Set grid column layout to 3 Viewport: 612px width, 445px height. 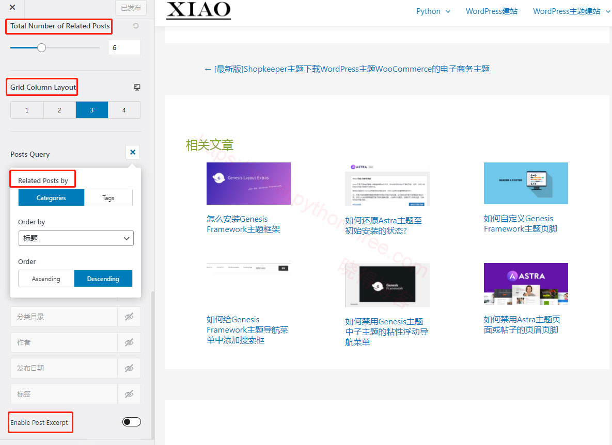coord(92,110)
